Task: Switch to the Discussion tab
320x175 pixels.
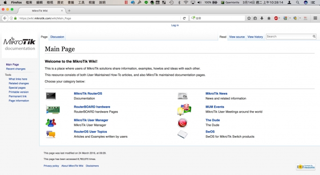Action: [57, 37]
